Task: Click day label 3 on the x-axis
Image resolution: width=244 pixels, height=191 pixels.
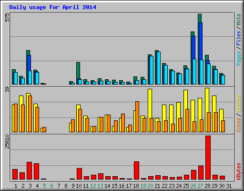Action: point(30,186)
